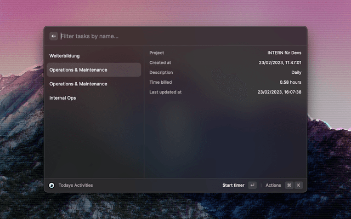The width and height of the screenshot is (351, 219).
Task: Select the Weiterbildung task
Action: click(65, 56)
